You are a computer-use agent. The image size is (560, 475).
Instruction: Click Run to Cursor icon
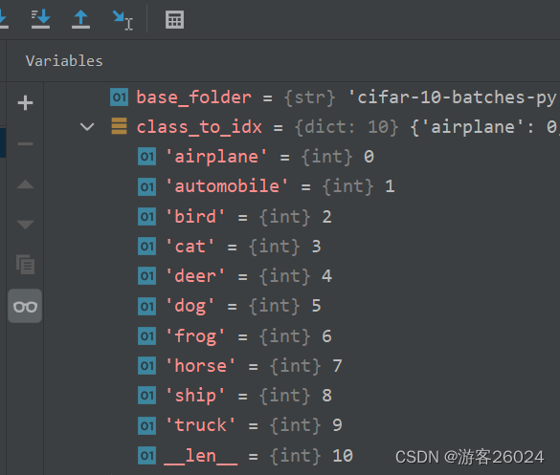pos(123,20)
